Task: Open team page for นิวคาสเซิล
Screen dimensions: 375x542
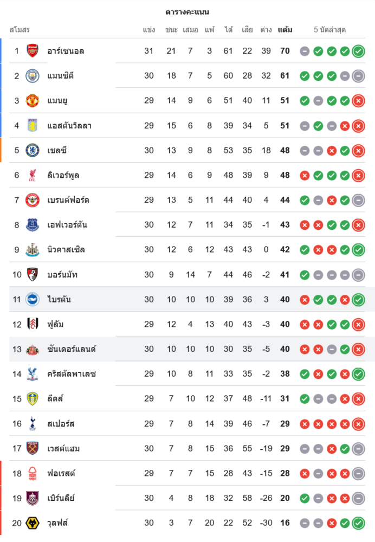Action: (x=66, y=250)
